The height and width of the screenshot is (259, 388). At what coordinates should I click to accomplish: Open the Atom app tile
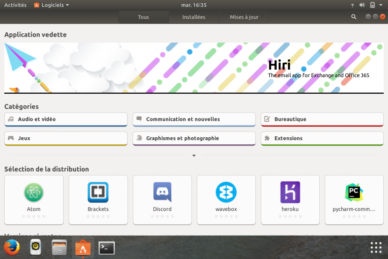point(34,200)
